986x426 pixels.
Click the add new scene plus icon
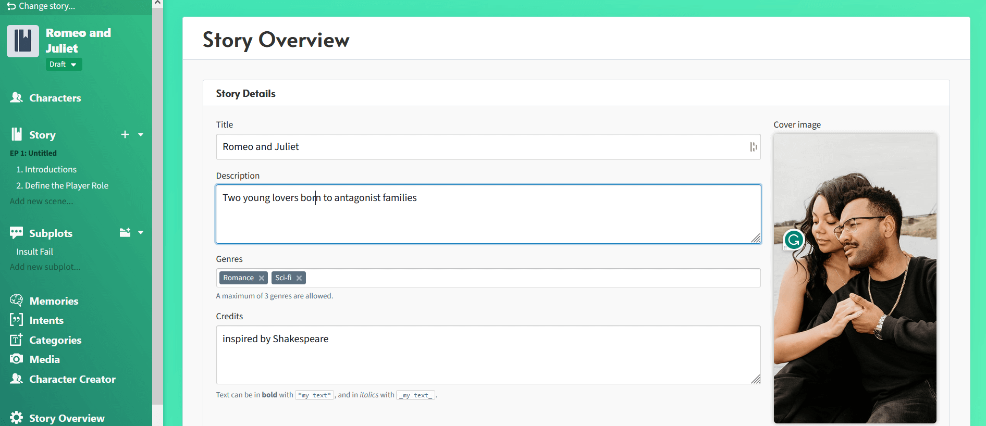pos(125,135)
